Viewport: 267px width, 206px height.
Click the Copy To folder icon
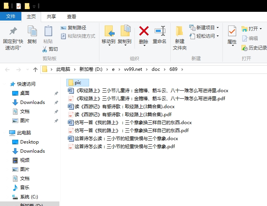[x=125, y=30]
